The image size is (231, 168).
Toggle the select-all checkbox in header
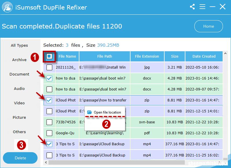point(49,56)
